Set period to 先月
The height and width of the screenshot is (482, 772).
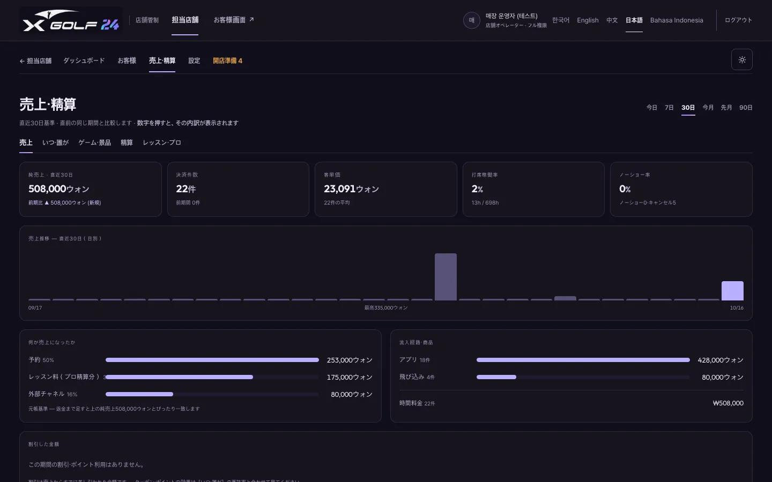pos(726,108)
